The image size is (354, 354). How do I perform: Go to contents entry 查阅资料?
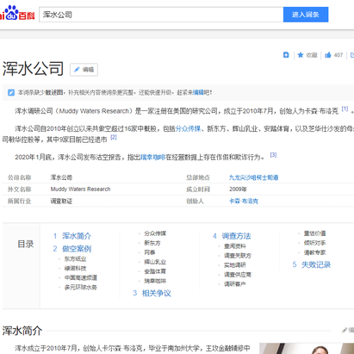[x=235, y=246]
